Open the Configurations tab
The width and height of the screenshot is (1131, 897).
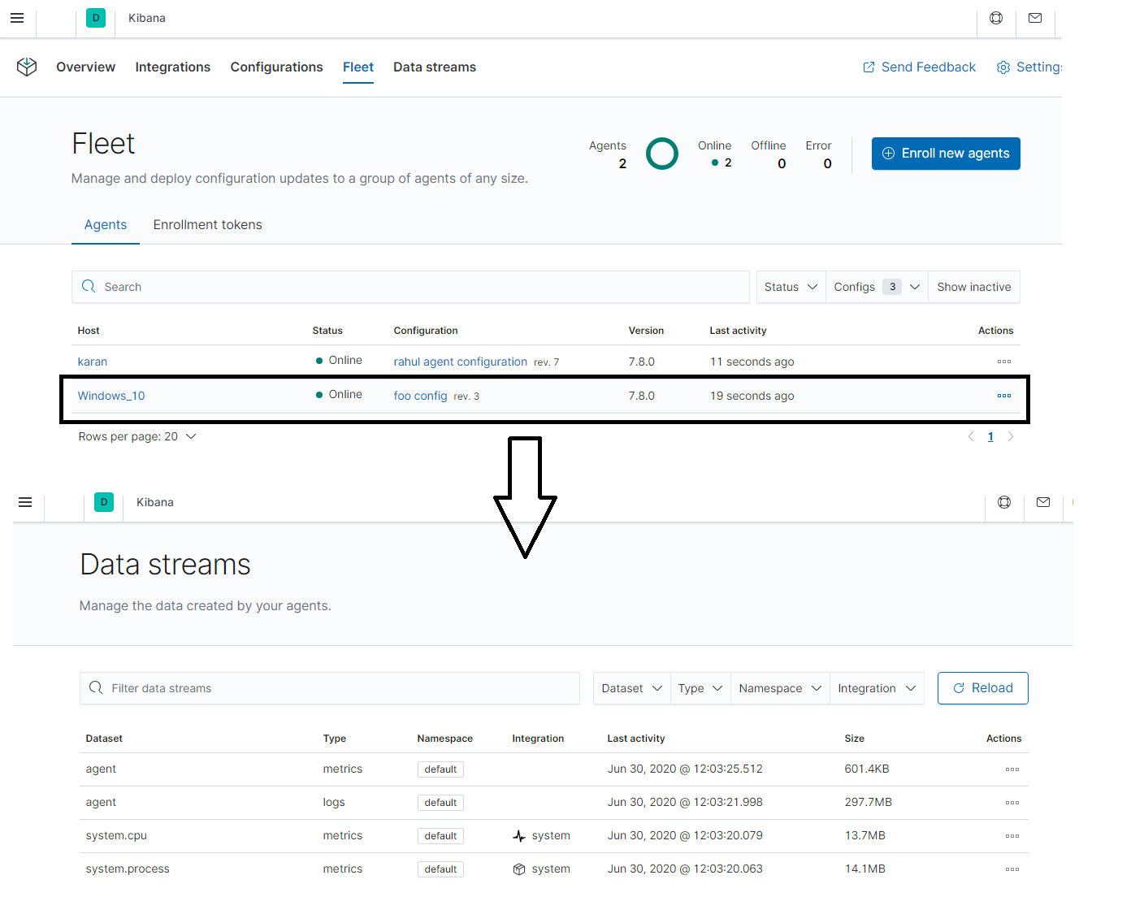coord(276,67)
